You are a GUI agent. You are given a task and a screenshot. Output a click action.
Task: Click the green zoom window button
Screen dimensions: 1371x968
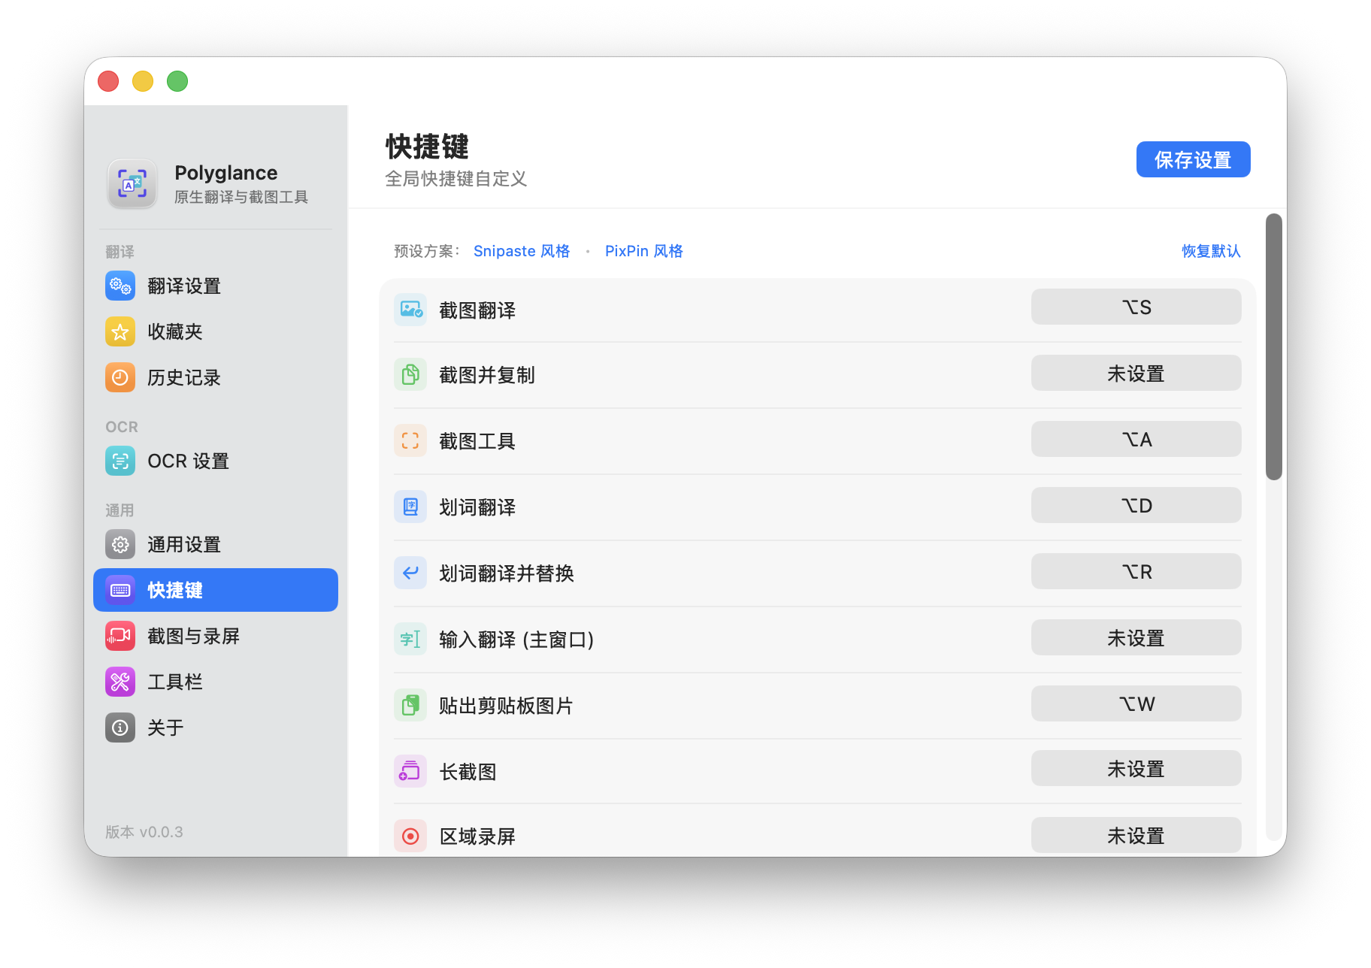click(177, 80)
